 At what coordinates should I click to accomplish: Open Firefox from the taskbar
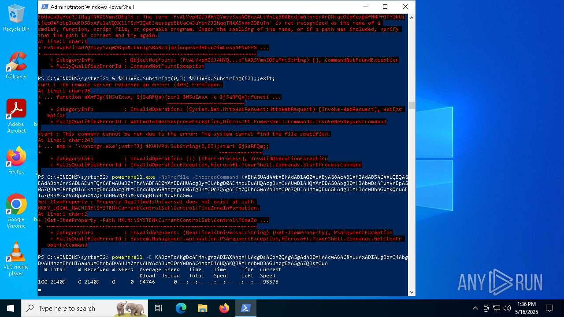pyautogui.click(x=224, y=308)
